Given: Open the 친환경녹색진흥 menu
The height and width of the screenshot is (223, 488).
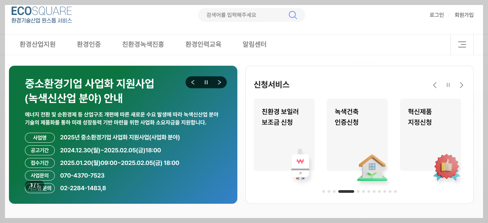Looking at the screenshot, I should tap(142, 44).
